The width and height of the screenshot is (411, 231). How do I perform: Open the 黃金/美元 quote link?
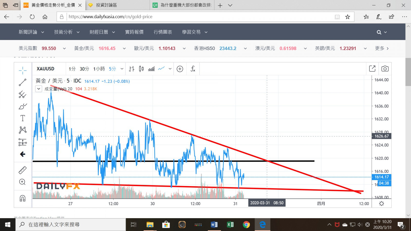tap(84, 49)
